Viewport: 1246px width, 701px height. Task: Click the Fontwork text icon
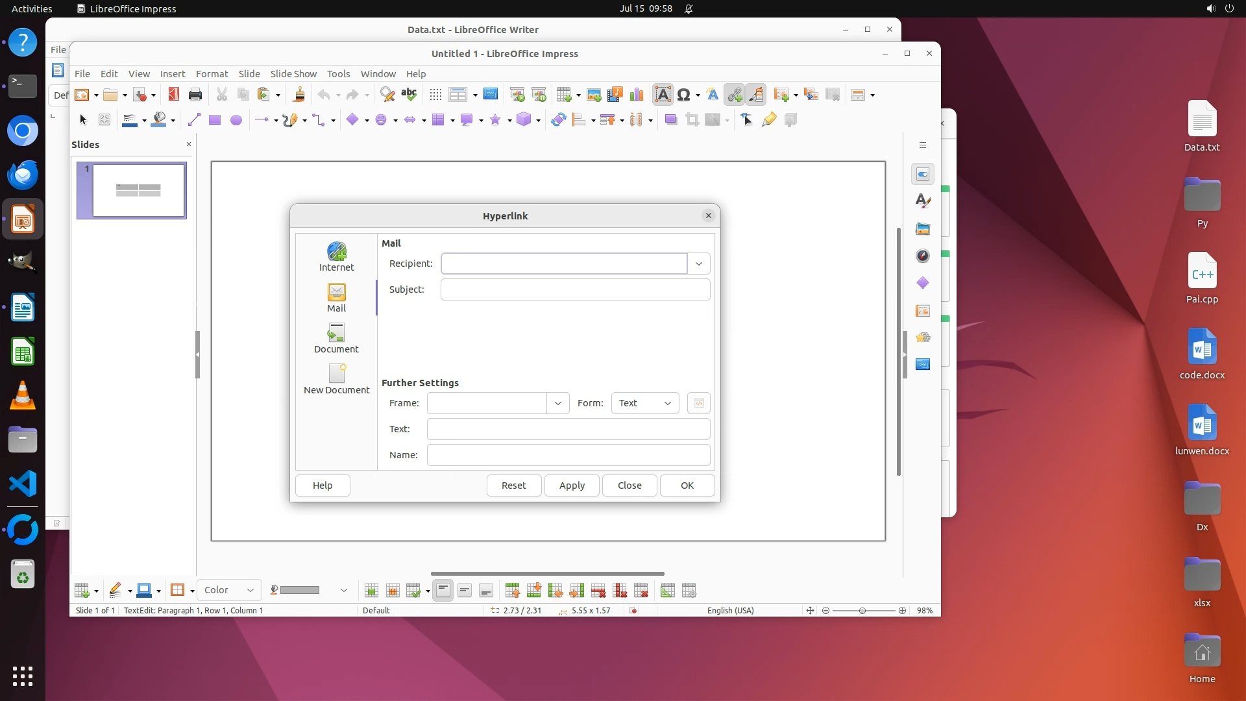click(x=713, y=95)
